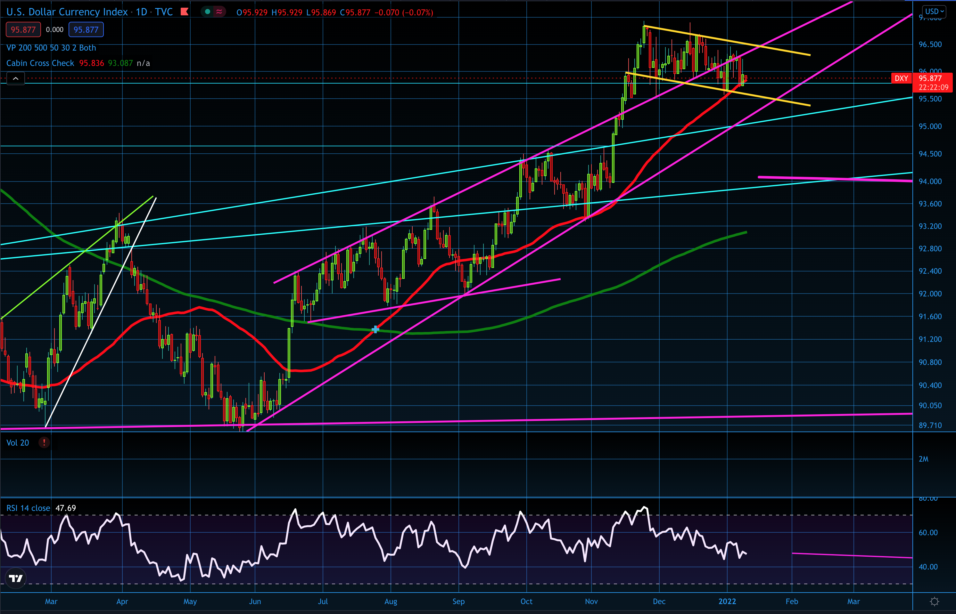The image size is (956, 614).
Task: Click the 1D interval in chart title
Action: click(x=141, y=12)
